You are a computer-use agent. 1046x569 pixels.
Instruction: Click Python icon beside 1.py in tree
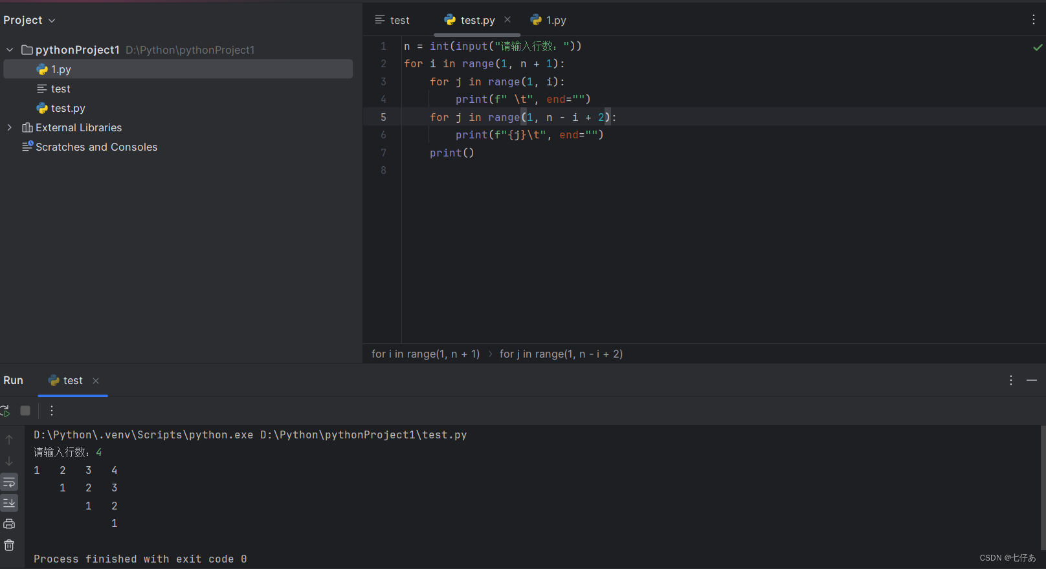pos(42,69)
